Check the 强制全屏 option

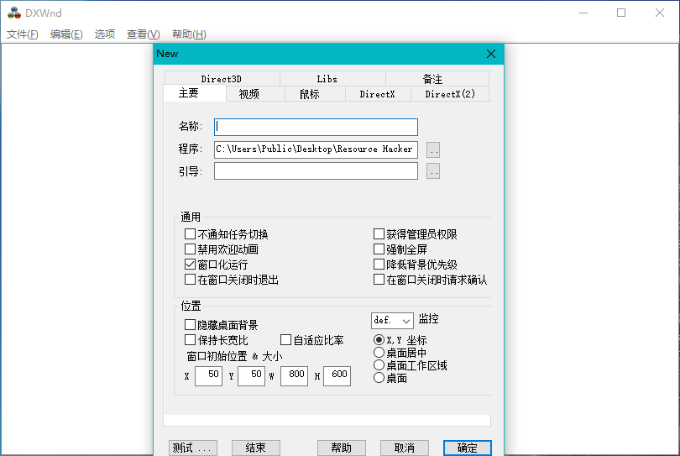pos(379,249)
